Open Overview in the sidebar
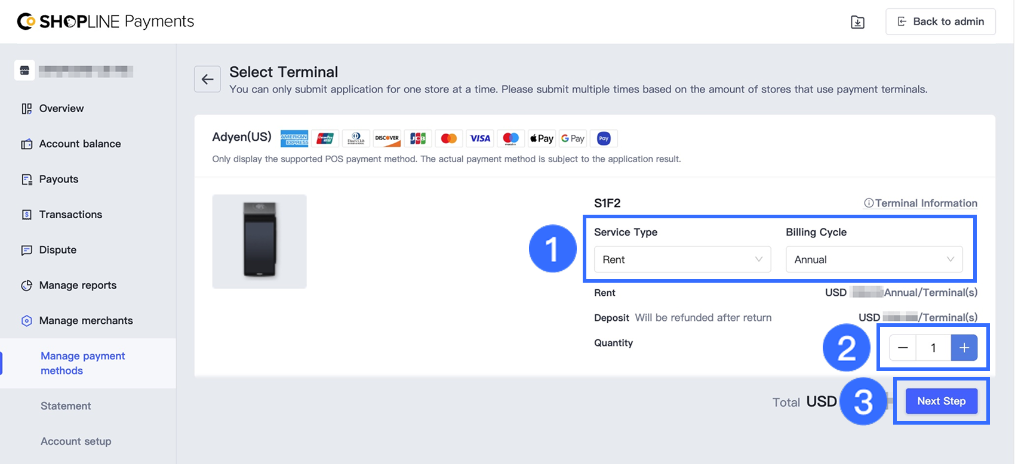The height and width of the screenshot is (464, 1015). [x=61, y=109]
